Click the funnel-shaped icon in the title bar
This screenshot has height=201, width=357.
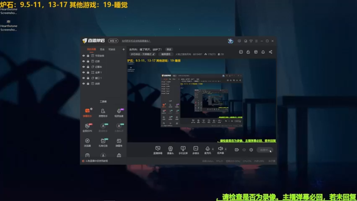[251, 41]
